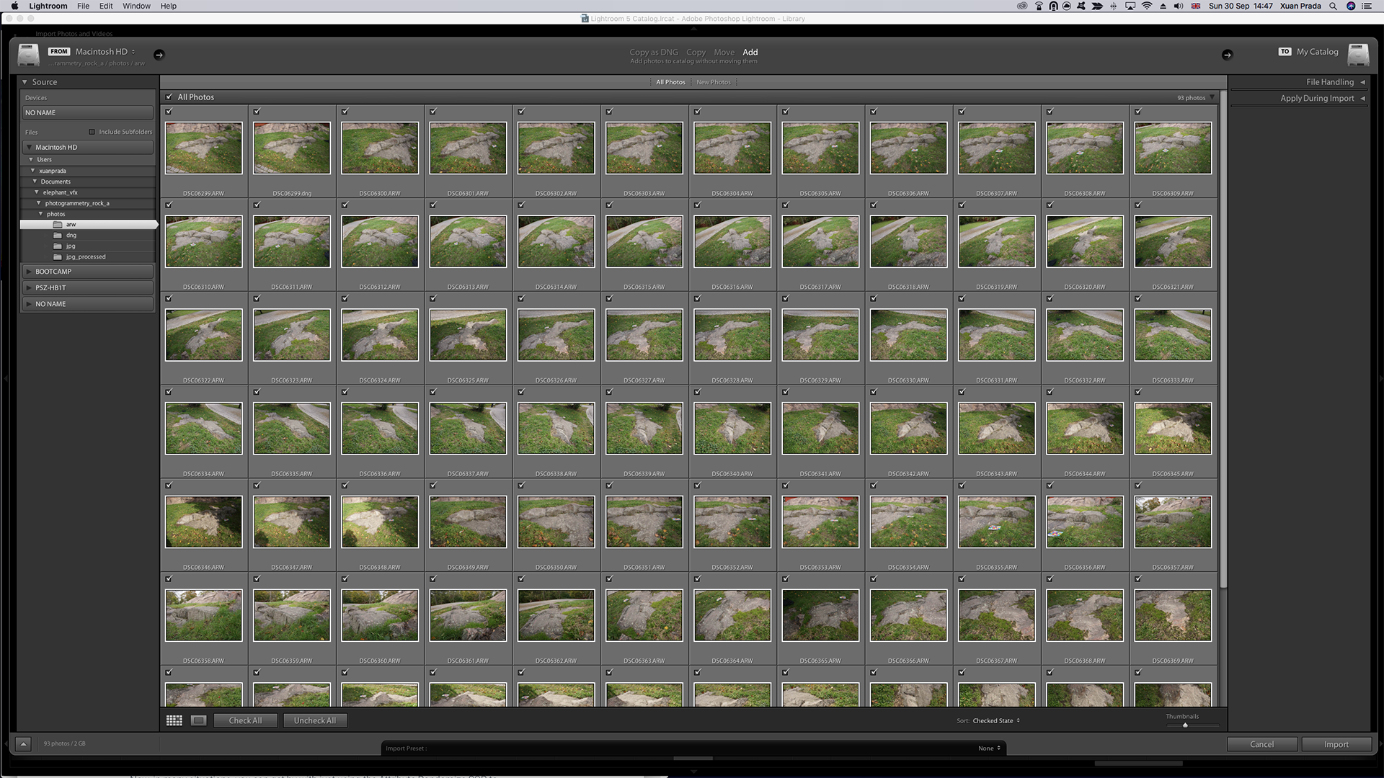The image size is (1384, 778).
Task: Uncheck photo DSC06322.ARW
Action: tap(169, 299)
